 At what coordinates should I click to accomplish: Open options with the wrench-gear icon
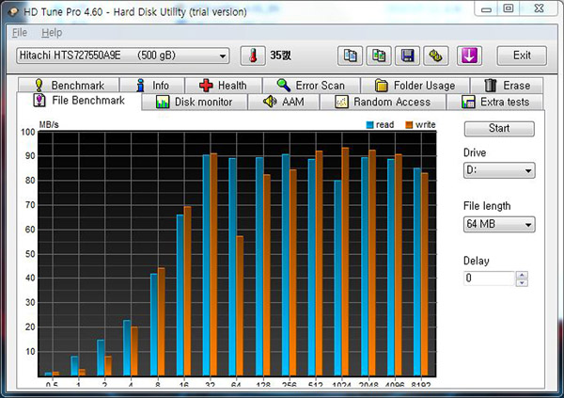tap(435, 56)
